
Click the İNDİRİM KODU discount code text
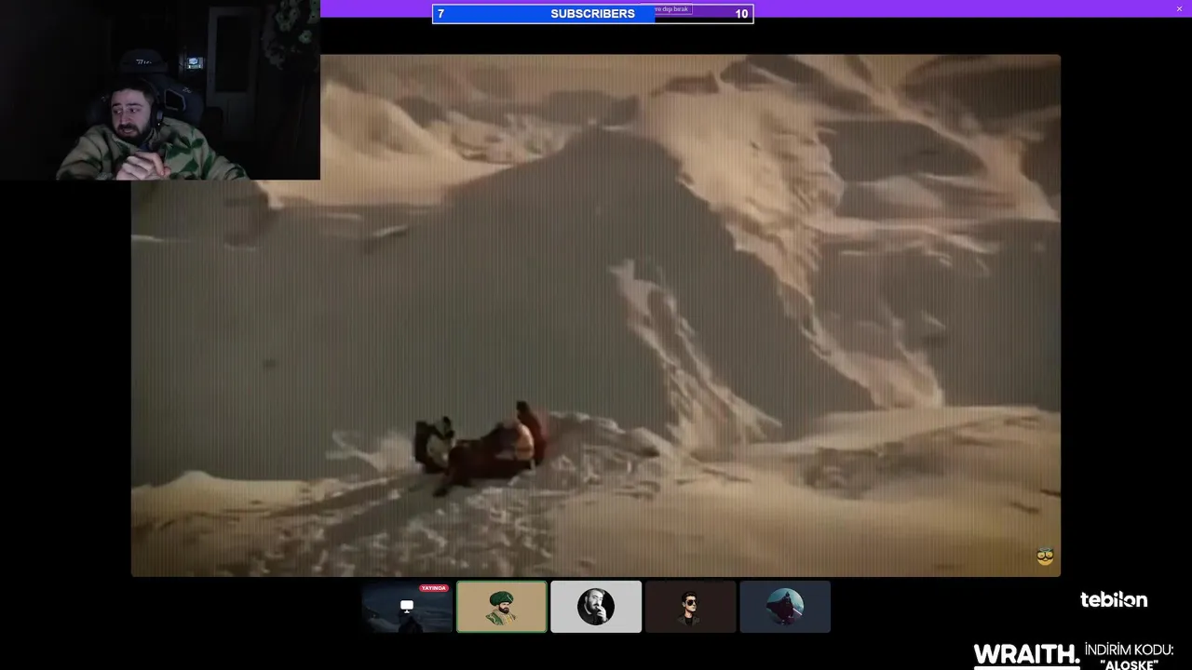click(x=1129, y=656)
